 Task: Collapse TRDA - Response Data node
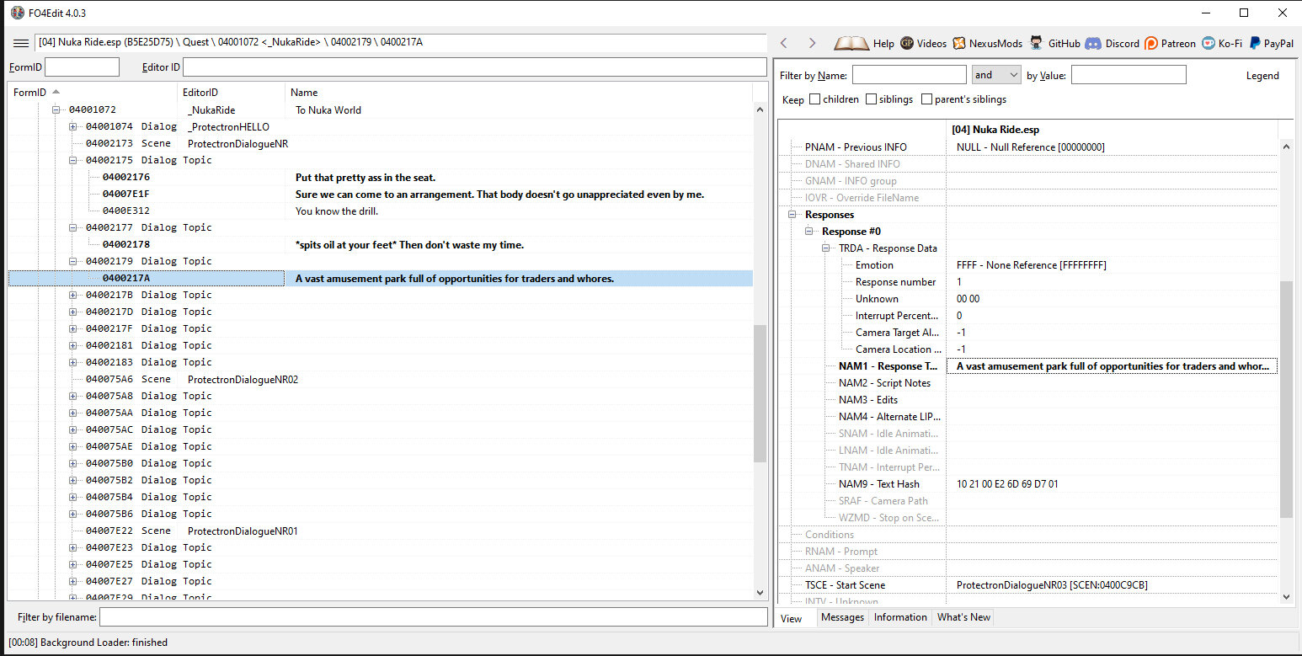pyautogui.click(x=826, y=248)
